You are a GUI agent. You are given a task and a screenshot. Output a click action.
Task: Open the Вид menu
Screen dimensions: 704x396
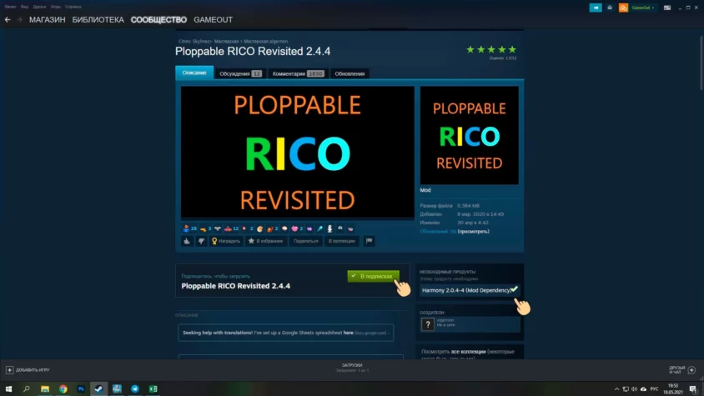click(x=24, y=7)
